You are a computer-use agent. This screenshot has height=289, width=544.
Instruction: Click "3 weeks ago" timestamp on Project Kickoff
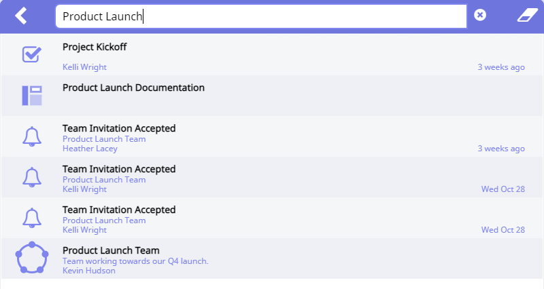501,67
